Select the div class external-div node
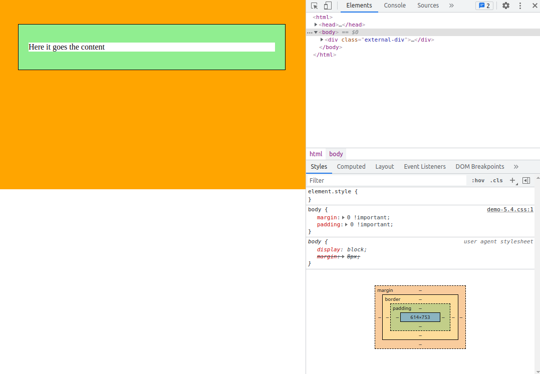 (379, 40)
